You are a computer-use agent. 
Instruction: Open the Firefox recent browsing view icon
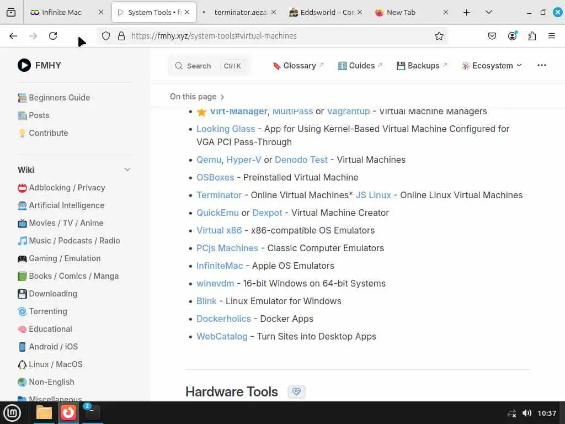[x=11, y=12]
